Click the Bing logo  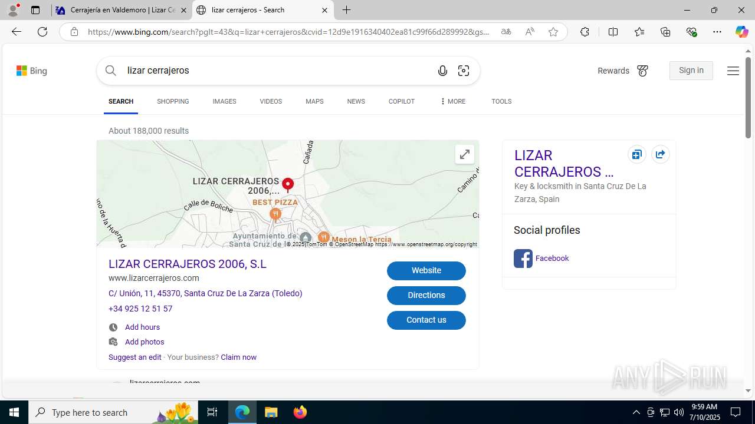[x=32, y=71]
